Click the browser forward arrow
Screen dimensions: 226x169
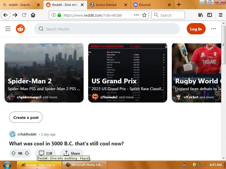tap(15, 15)
